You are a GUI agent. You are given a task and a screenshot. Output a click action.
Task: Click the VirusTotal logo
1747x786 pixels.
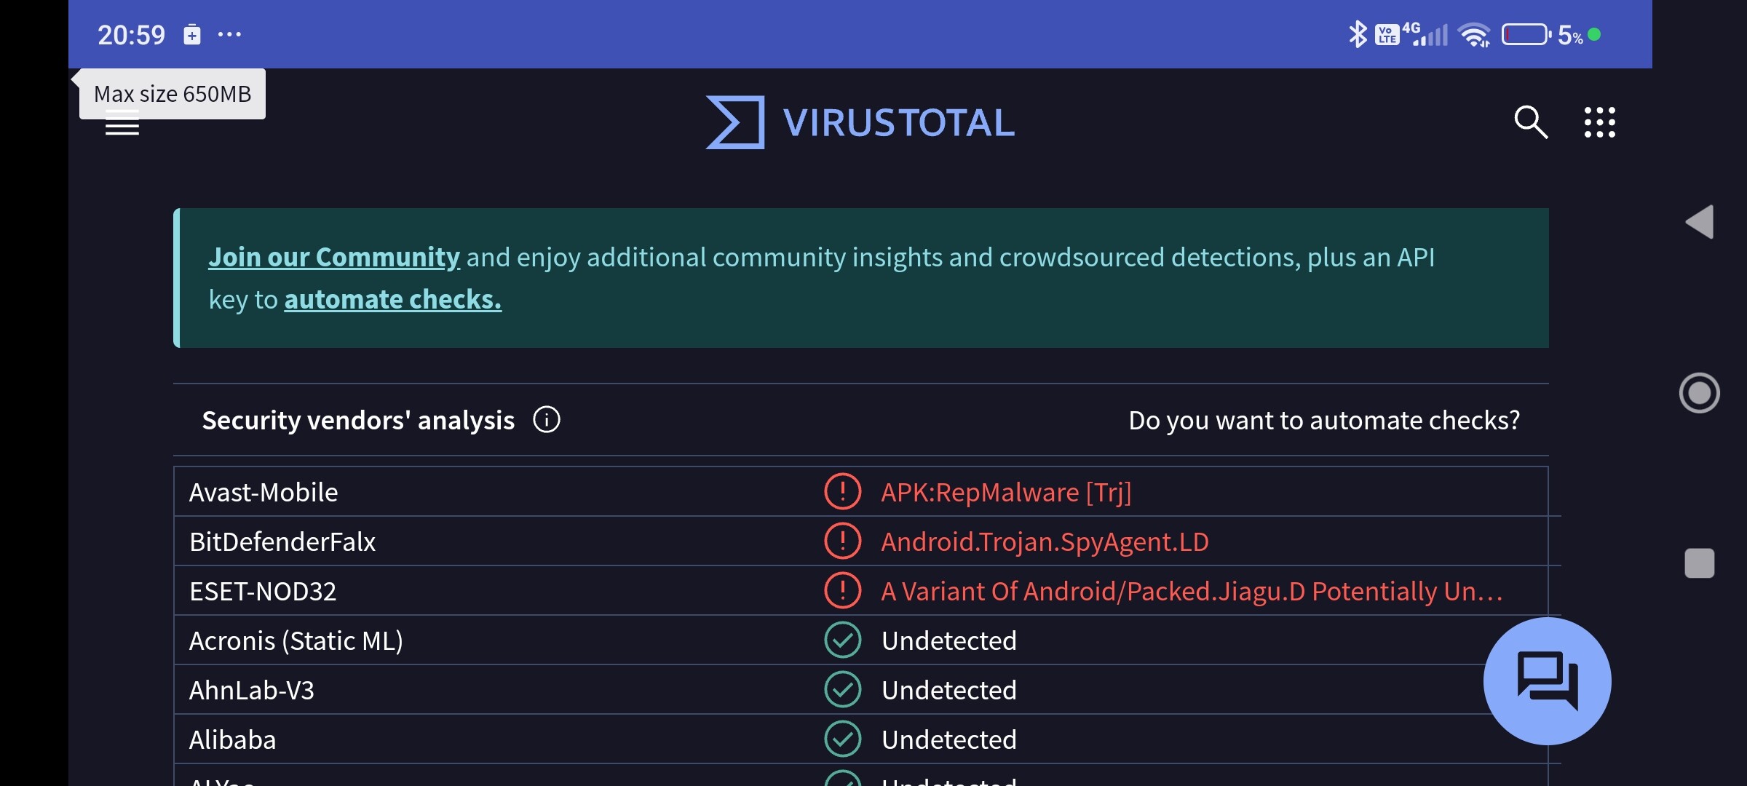[x=860, y=122]
